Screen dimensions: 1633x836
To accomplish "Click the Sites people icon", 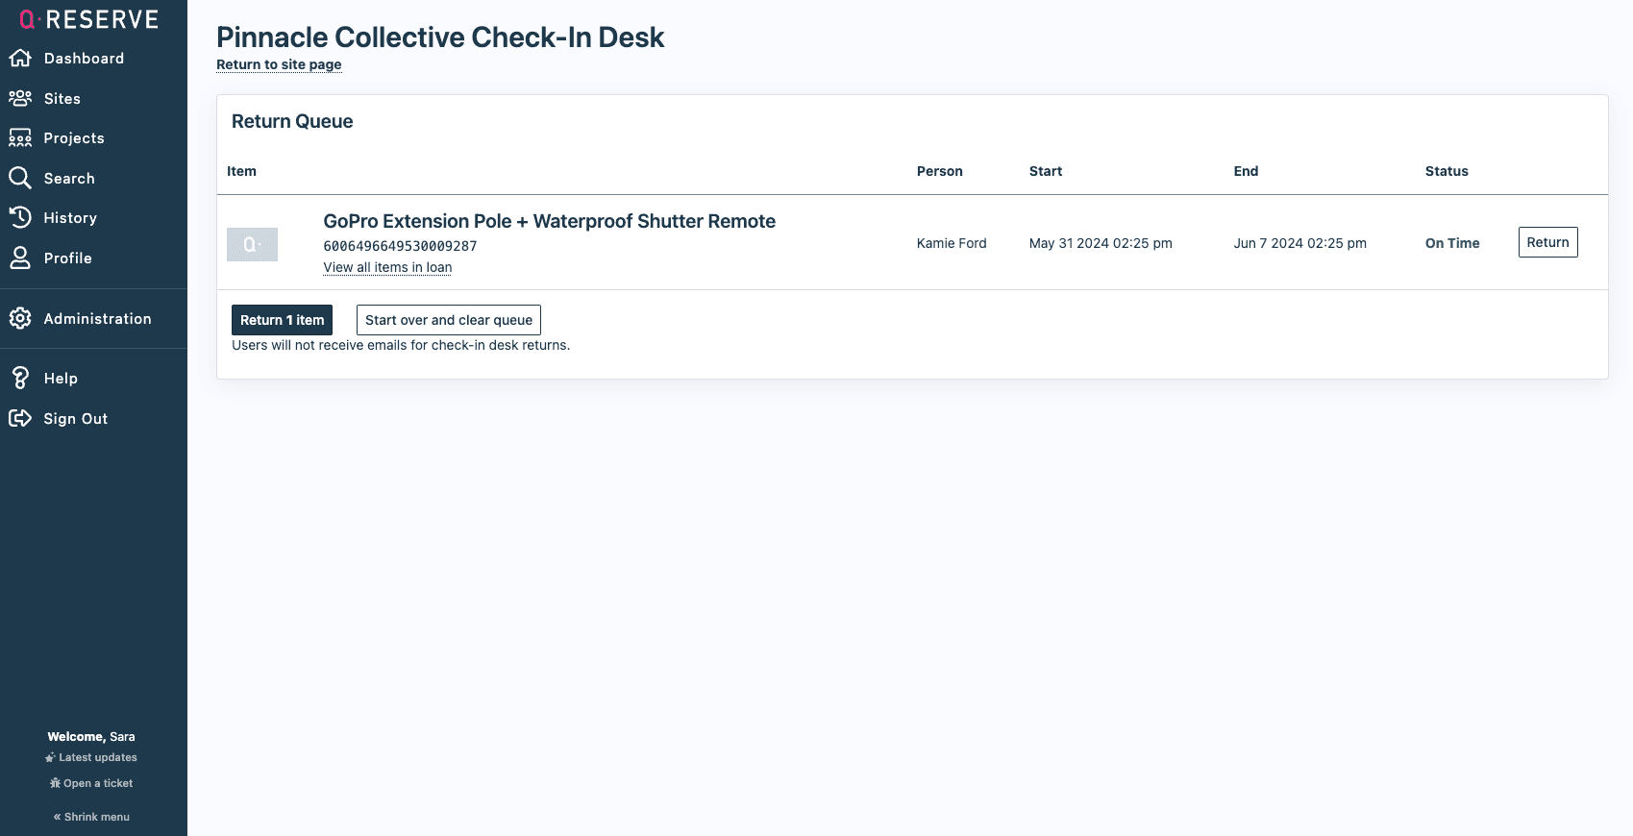I will pos(20,98).
